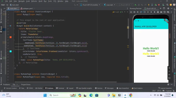Click UTF-8 encoding in the status bar
Screen dimensions: 176x98
tap(159, 91)
